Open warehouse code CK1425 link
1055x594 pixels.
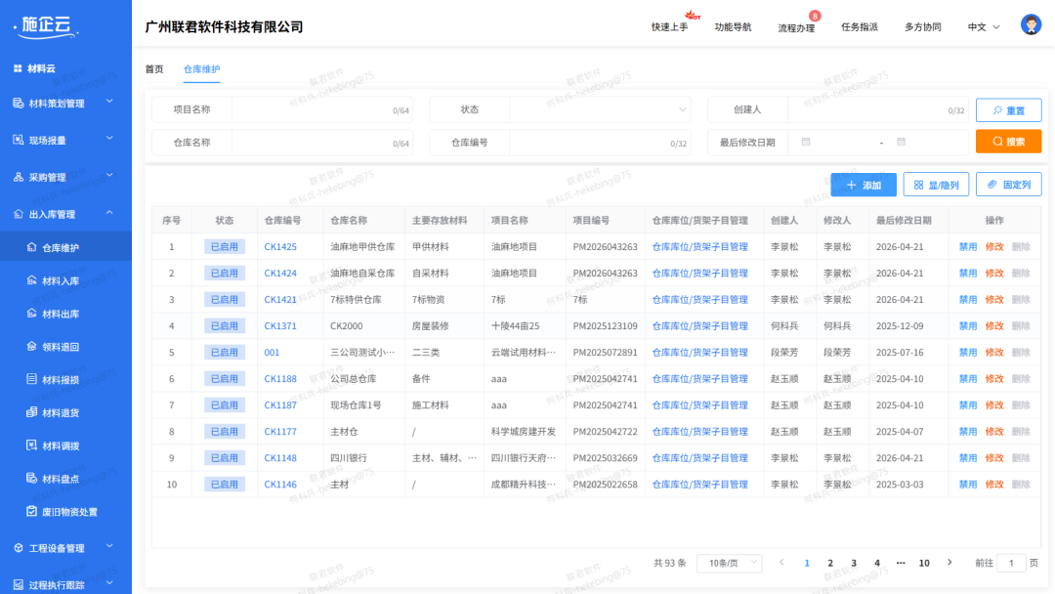pyautogui.click(x=280, y=247)
